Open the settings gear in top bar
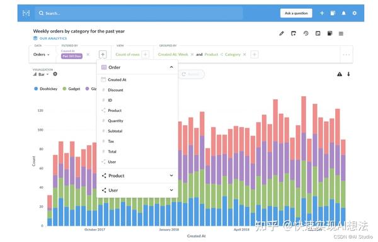 [x=354, y=13]
